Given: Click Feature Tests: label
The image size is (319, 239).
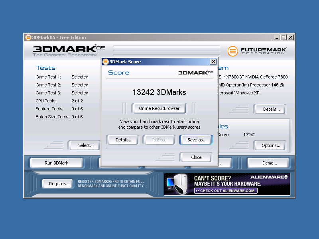Looking at the screenshot, I should pyautogui.click(x=49, y=109).
